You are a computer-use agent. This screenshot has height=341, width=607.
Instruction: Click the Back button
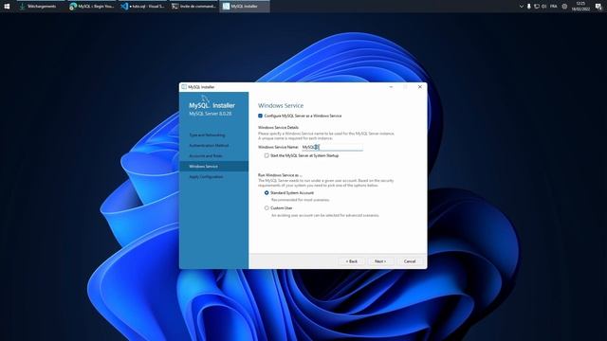(x=352, y=261)
